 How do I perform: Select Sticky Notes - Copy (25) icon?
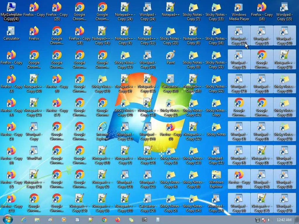171,36
